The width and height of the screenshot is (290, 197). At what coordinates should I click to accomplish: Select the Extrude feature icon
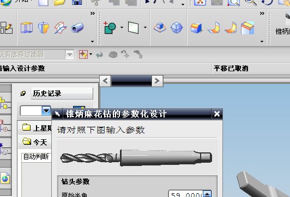click(27, 28)
